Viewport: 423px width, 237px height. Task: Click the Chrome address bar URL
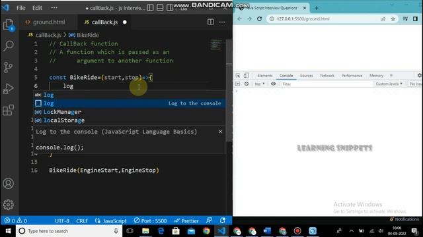point(303,19)
